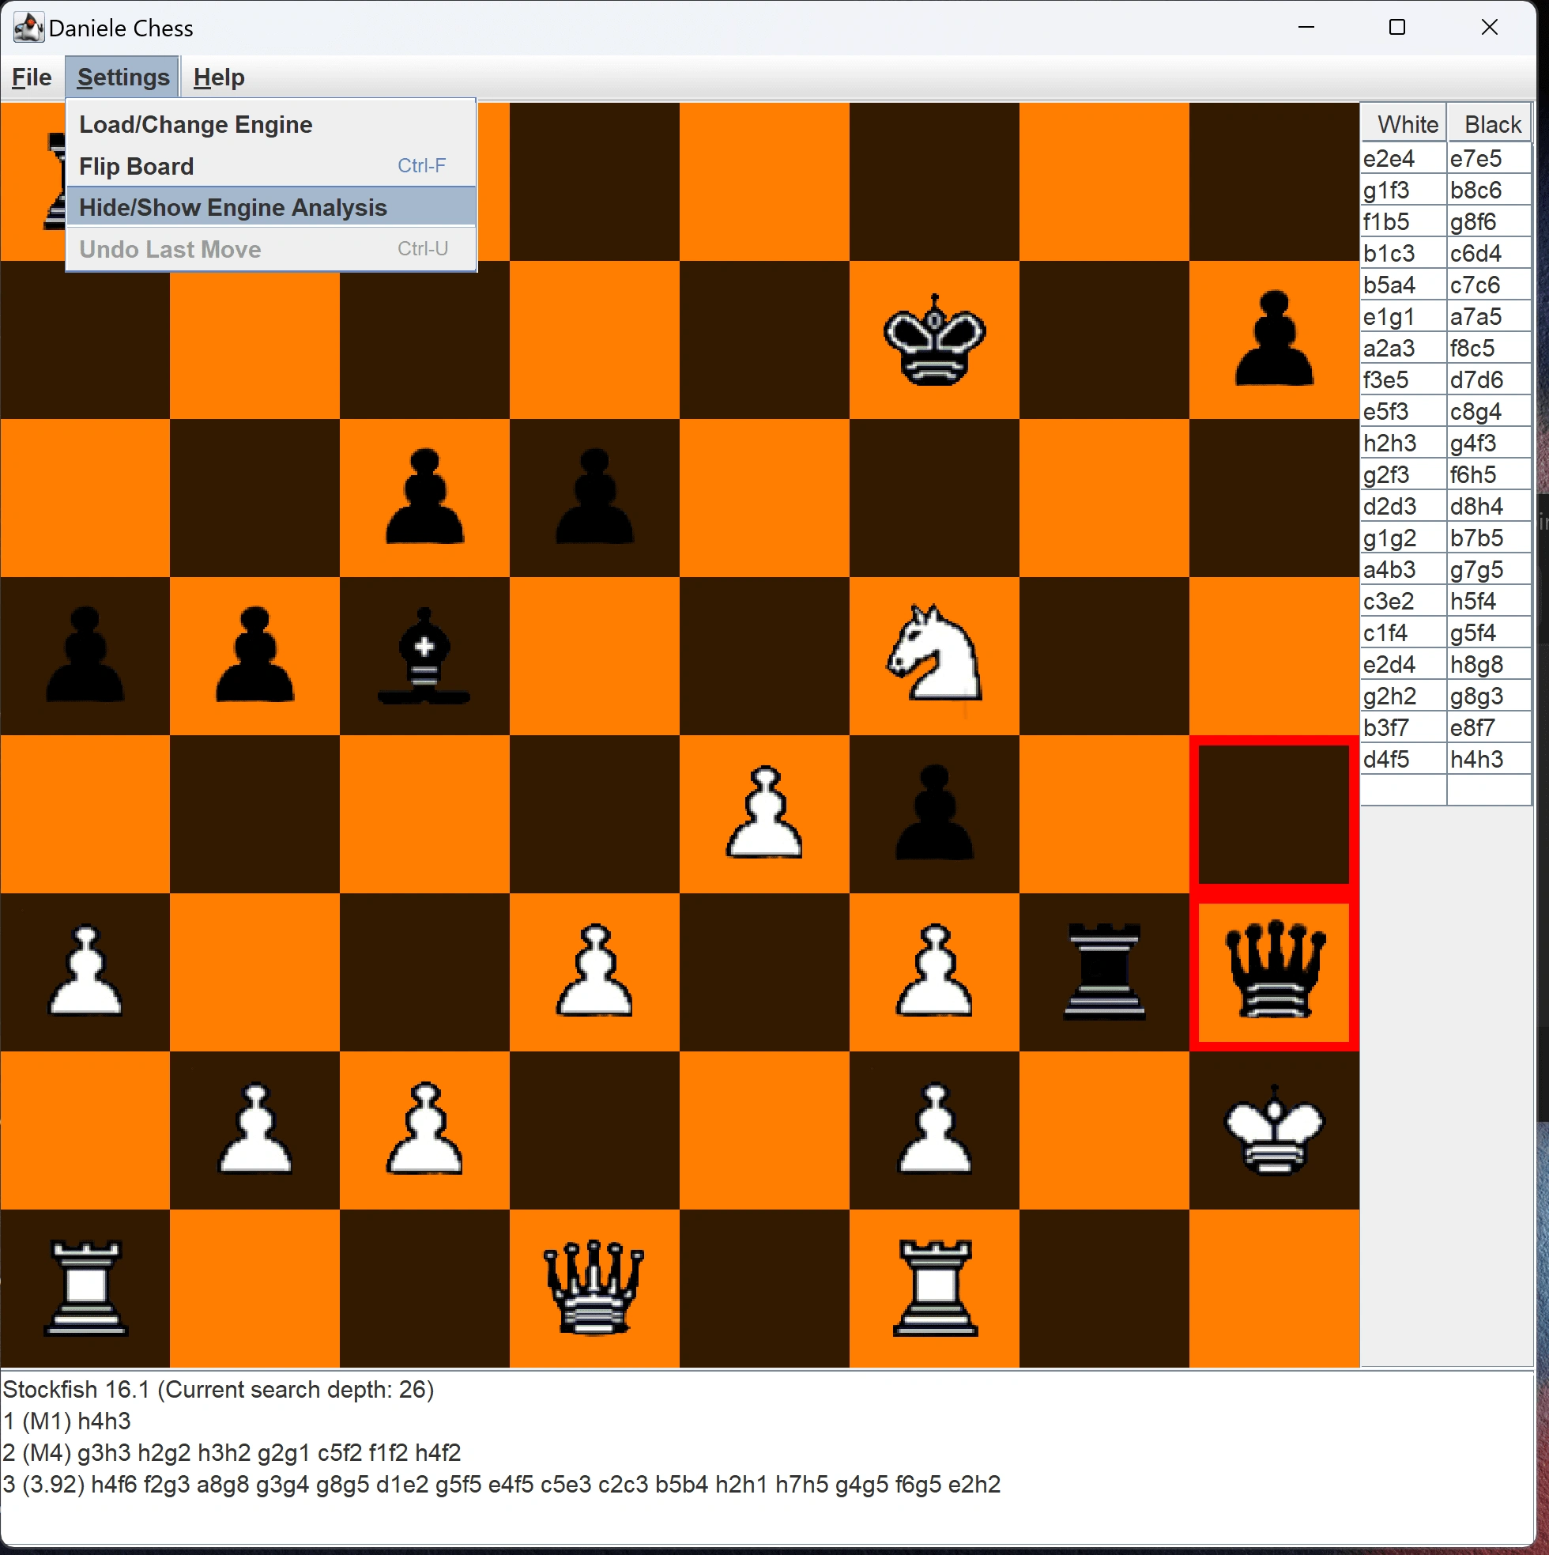Pick the black pawn on d6
The image size is (1549, 1555).
pos(594,497)
